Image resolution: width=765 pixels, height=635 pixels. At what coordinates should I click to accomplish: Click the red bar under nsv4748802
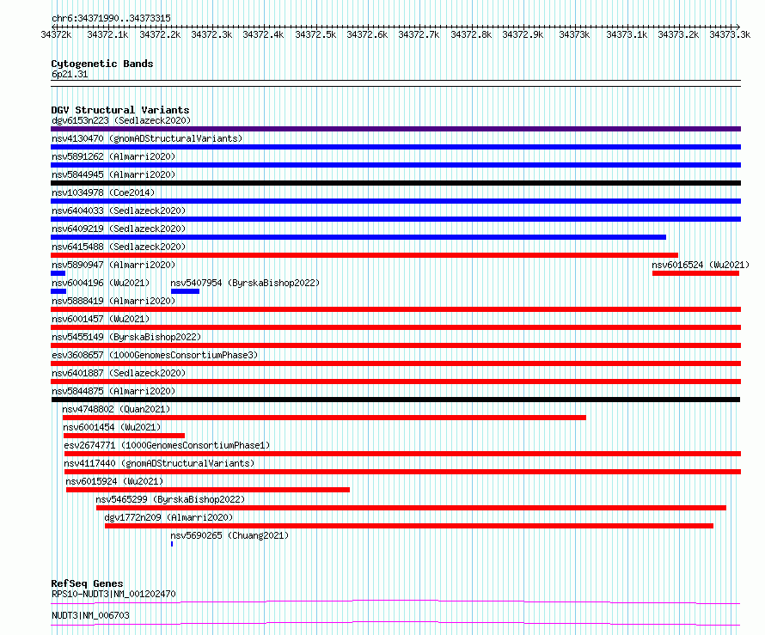coord(324,418)
